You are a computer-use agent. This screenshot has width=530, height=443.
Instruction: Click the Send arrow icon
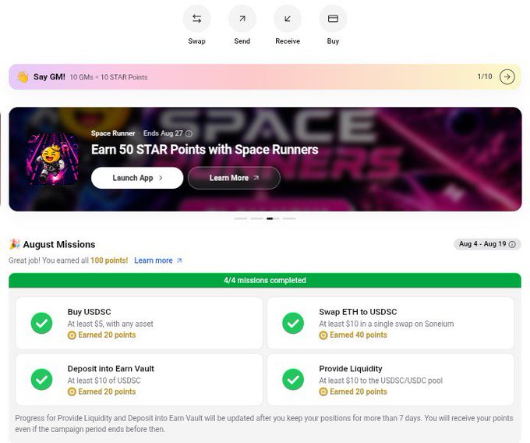point(242,19)
